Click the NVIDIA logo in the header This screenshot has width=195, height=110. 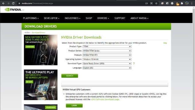(13, 9)
